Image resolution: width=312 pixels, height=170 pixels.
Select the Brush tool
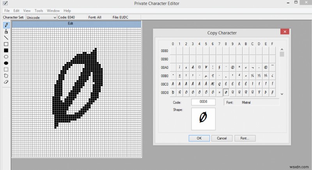point(6,32)
